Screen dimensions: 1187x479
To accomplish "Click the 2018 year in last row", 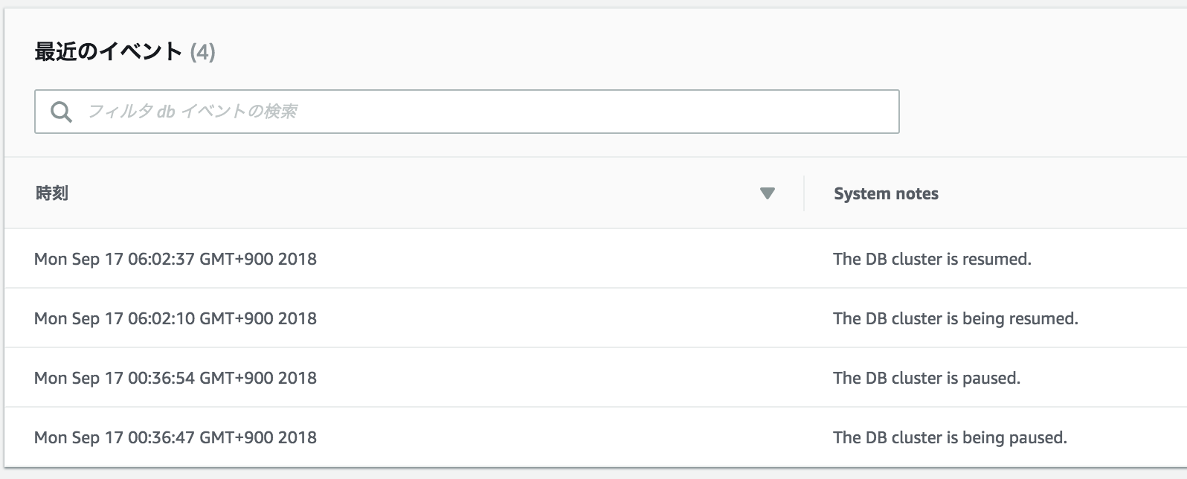I will (x=297, y=437).
